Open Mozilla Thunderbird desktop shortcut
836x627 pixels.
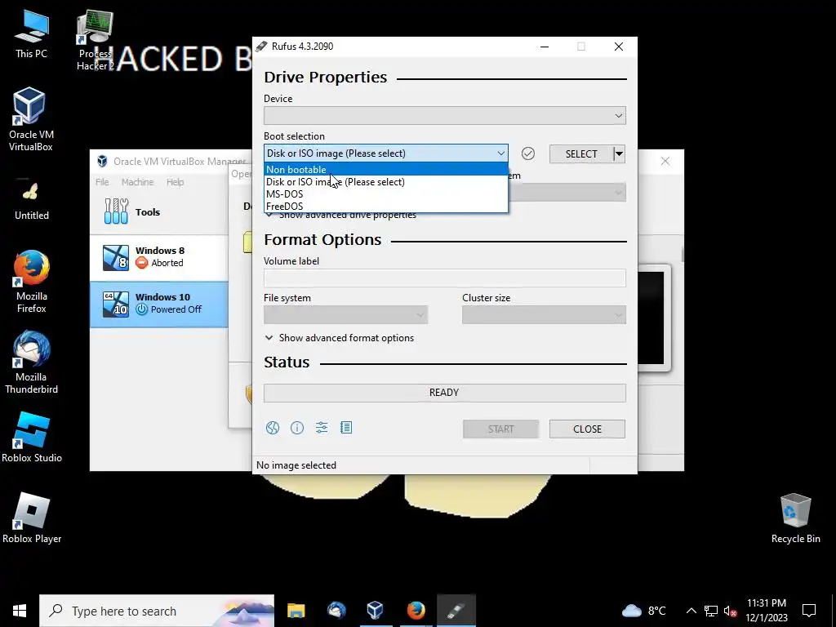click(x=32, y=362)
